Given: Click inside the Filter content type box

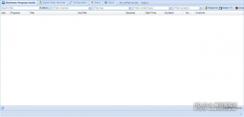Looking at the screenshot, I should click(151, 8).
